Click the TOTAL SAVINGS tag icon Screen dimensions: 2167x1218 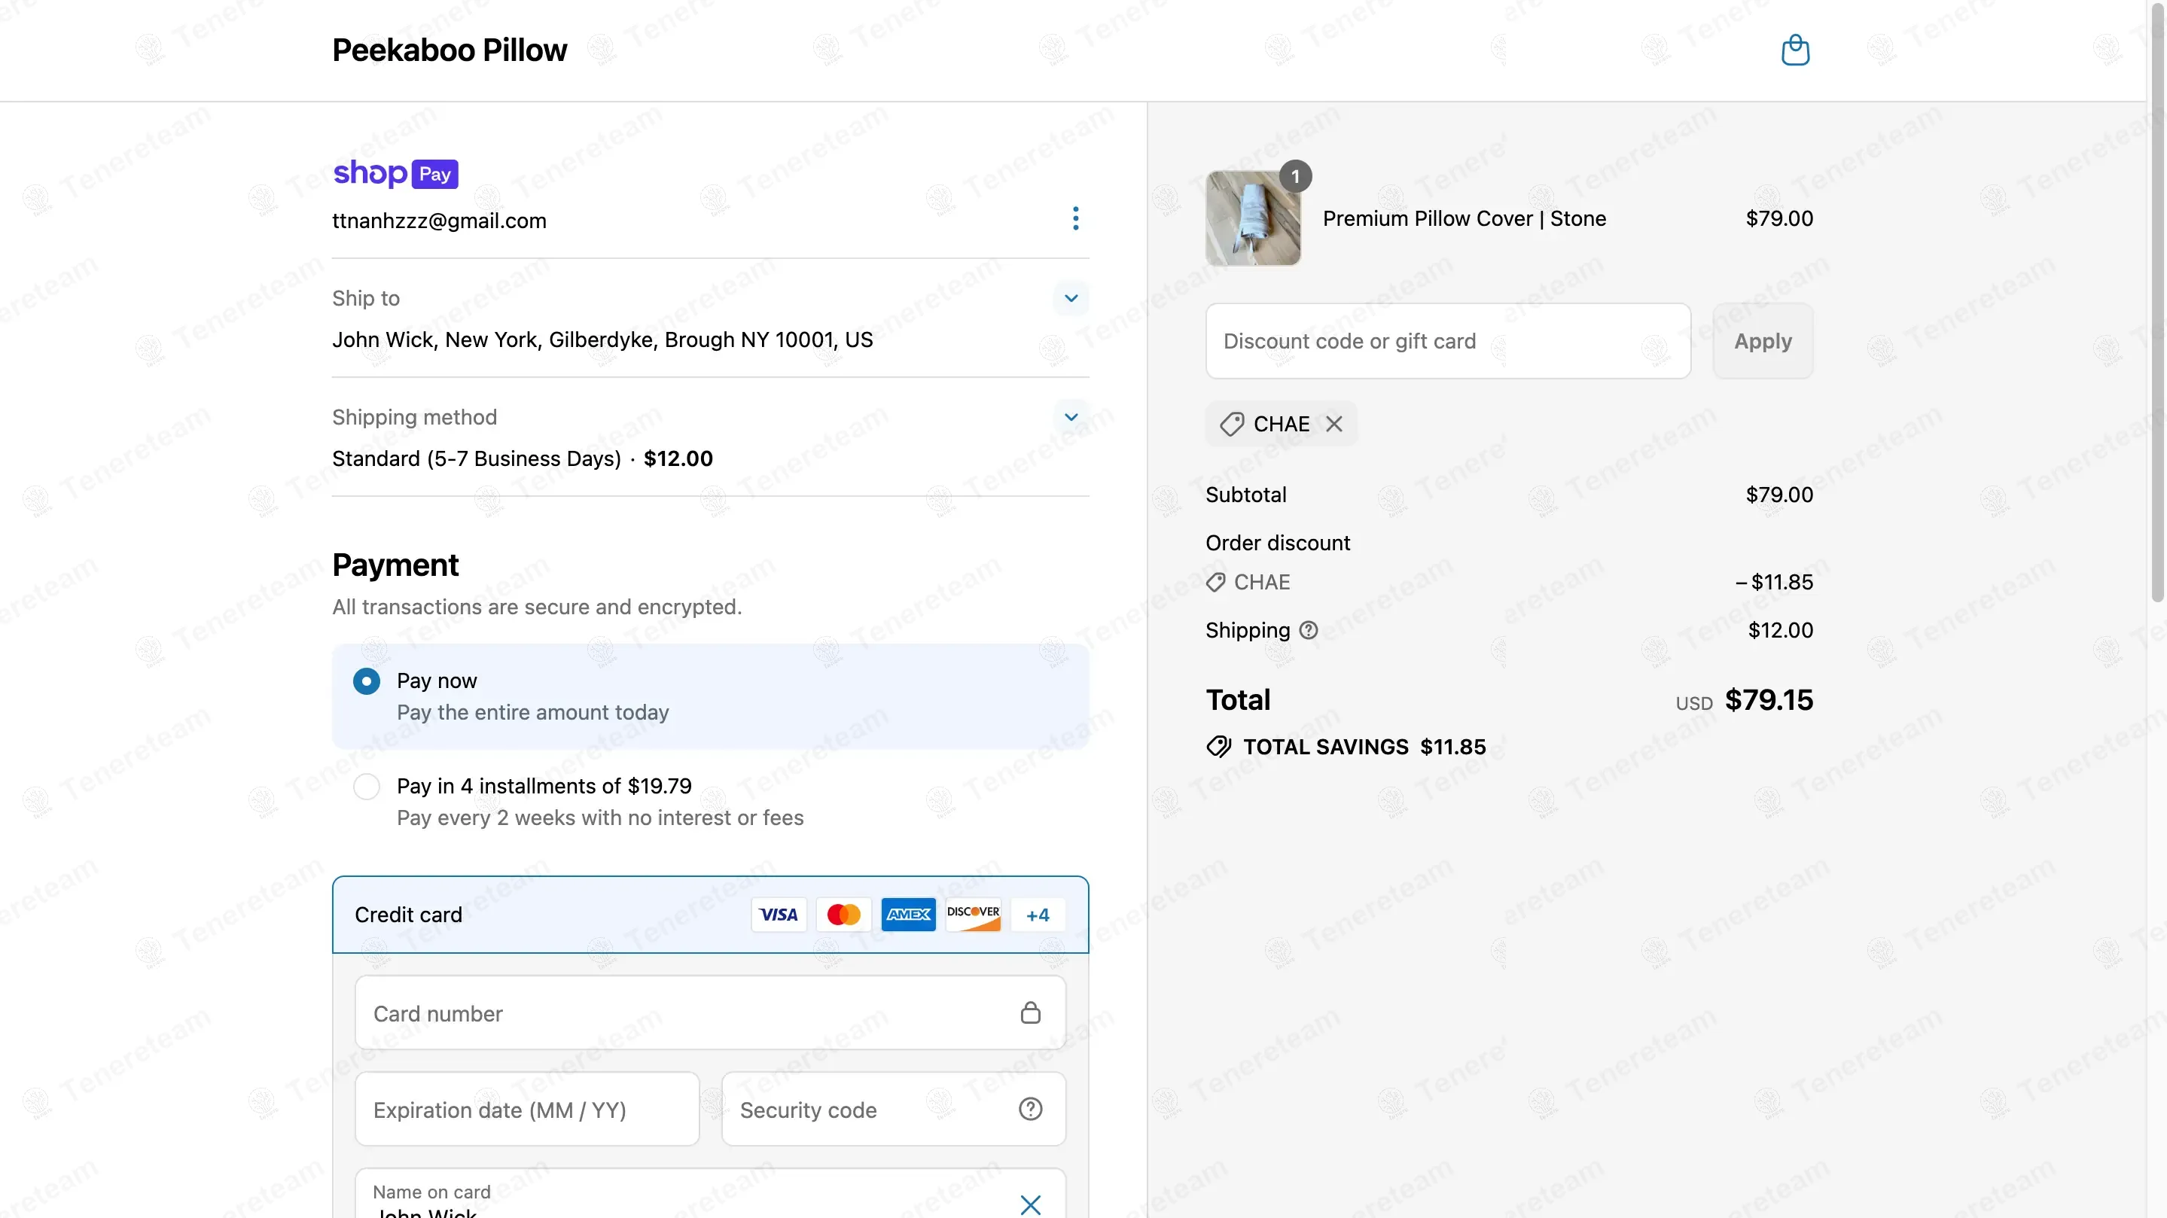point(1219,746)
